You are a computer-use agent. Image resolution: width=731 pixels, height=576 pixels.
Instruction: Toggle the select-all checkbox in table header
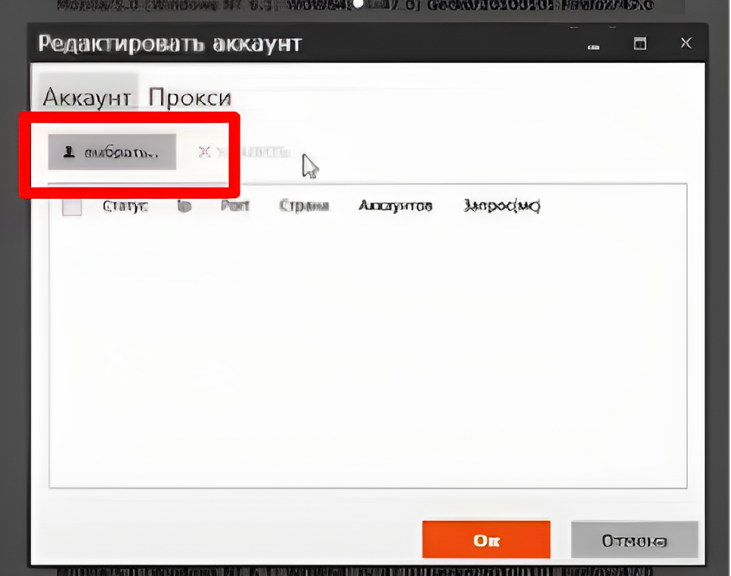point(72,207)
